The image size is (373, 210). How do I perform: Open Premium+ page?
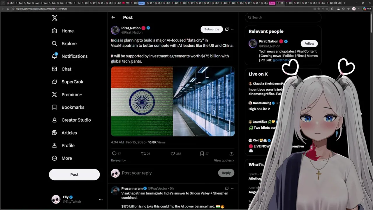(67, 94)
